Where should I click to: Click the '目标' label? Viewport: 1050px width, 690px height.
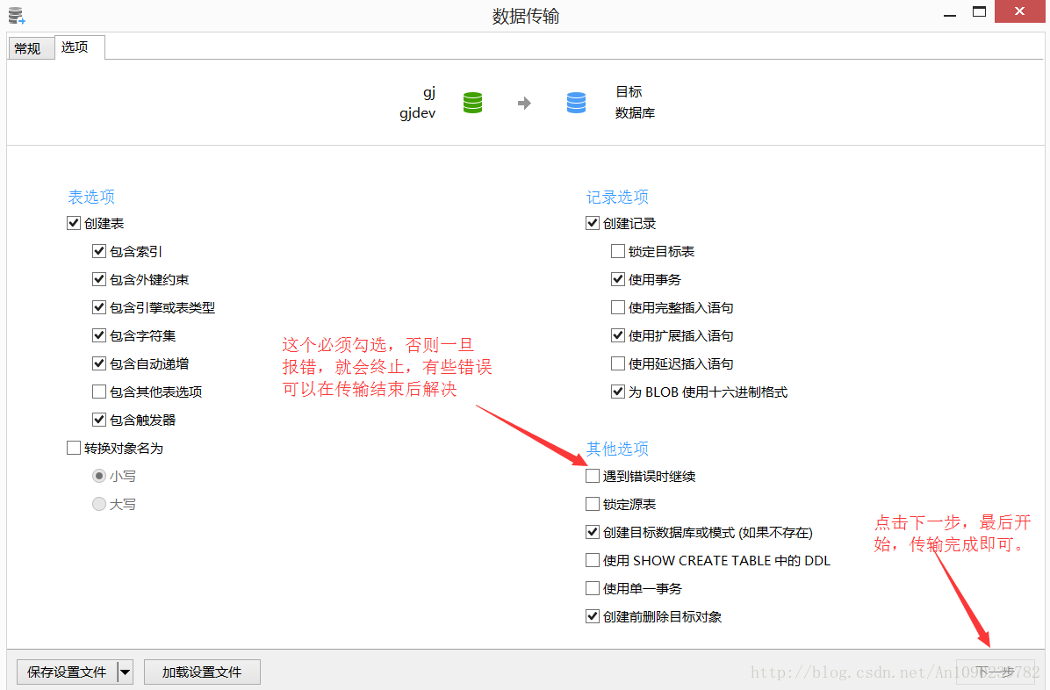pos(629,92)
